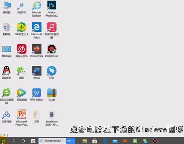This screenshot has height=144, width=184.
Task: Open the taskbar search magnifier
Action: (14, 141)
